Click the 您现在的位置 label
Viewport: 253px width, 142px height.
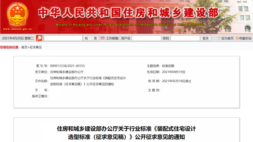pyautogui.click(x=10, y=47)
